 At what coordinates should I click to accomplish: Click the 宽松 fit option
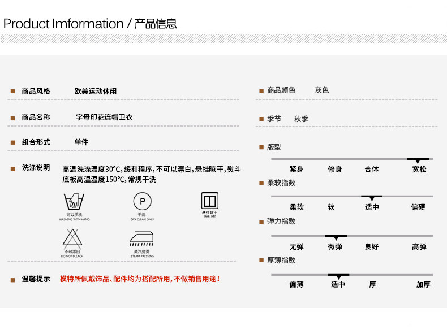tap(419, 169)
